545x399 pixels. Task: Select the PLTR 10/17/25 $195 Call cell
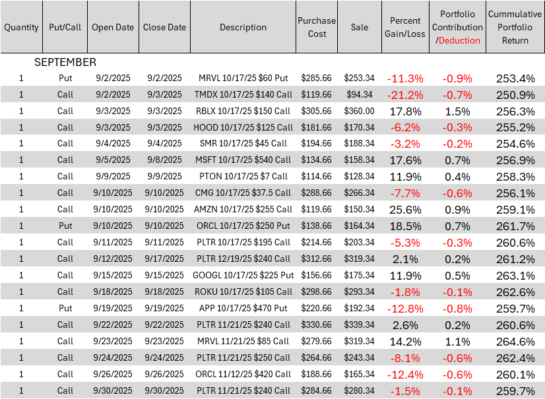[243, 242]
